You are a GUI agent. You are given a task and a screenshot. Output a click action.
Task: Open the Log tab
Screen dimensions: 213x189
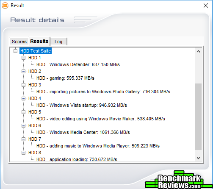tap(58, 42)
